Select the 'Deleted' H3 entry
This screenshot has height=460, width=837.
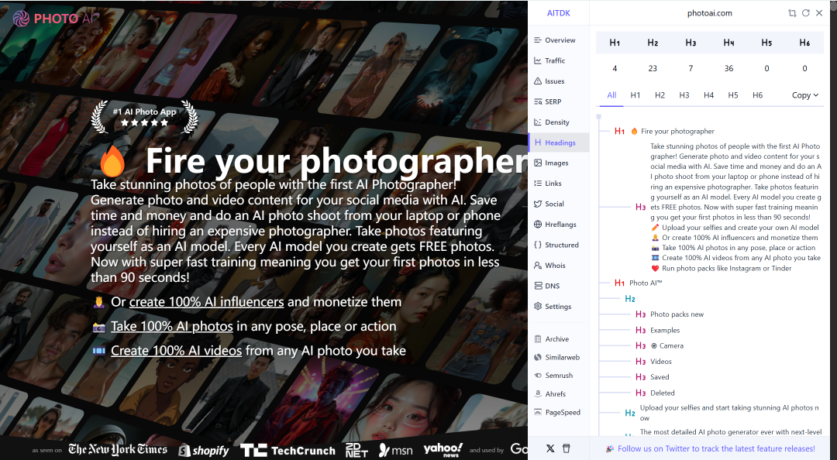pos(663,393)
